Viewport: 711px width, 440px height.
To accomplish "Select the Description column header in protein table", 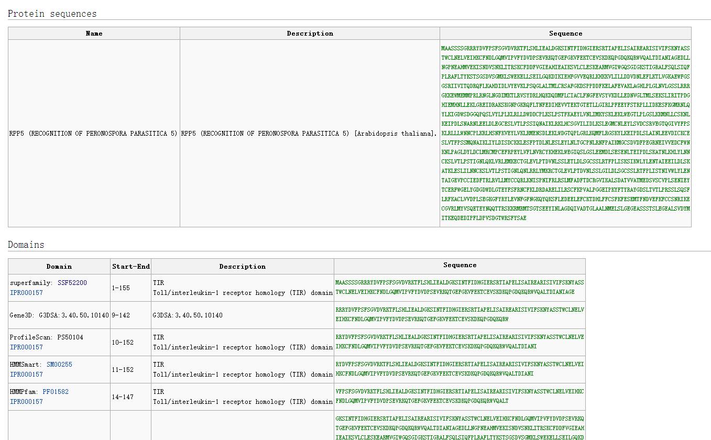I will tap(310, 33).
